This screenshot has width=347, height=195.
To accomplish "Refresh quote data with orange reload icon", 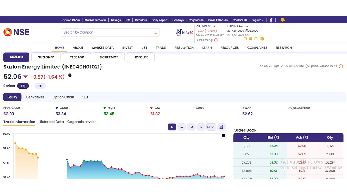I will (x=341, y=66).
